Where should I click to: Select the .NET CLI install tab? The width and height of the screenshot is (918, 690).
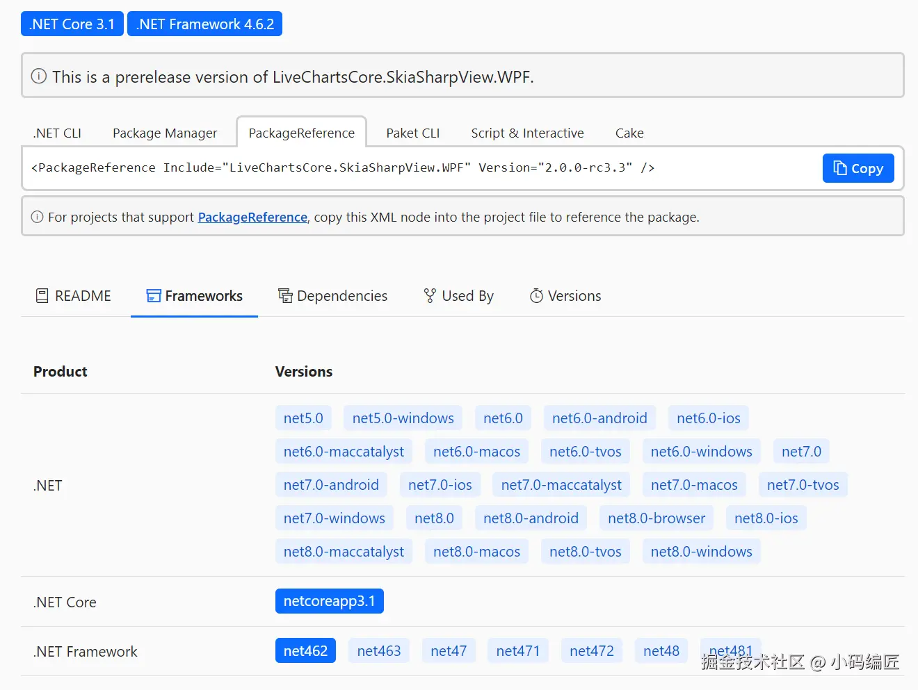click(57, 133)
